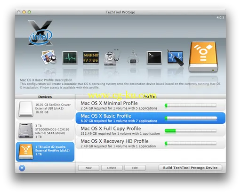The width and height of the screenshot is (241, 194).
Task: Select the 1 TB LaCie d2 quadra device
Action: point(45,152)
